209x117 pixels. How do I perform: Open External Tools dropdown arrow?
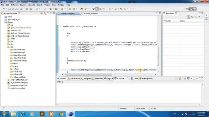(x=65, y=9)
